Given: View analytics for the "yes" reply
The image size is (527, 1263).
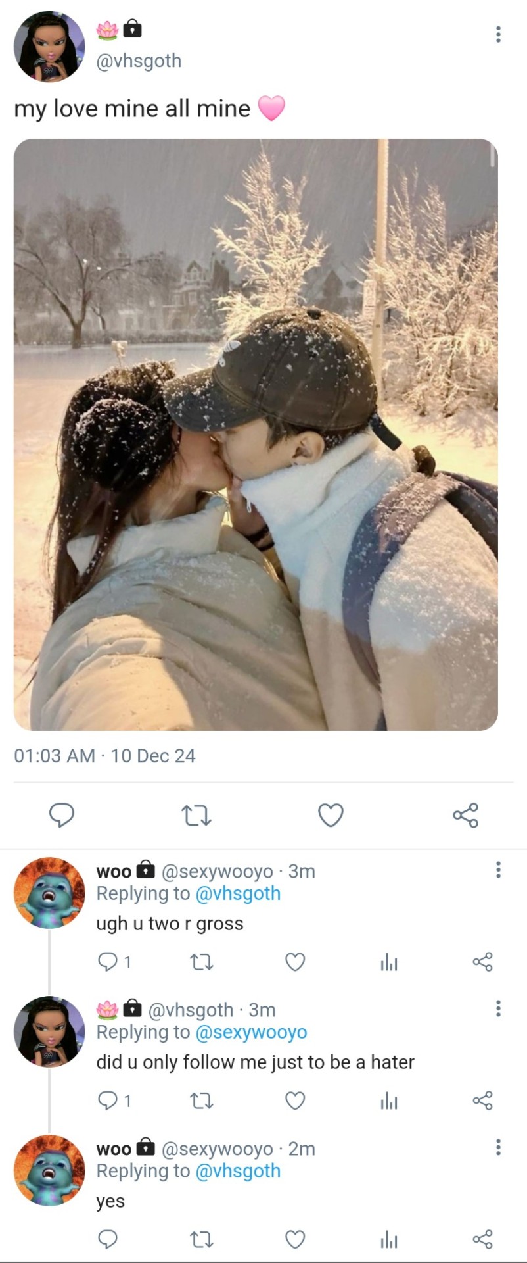Looking at the screenshot, I should pos(389,1241).
